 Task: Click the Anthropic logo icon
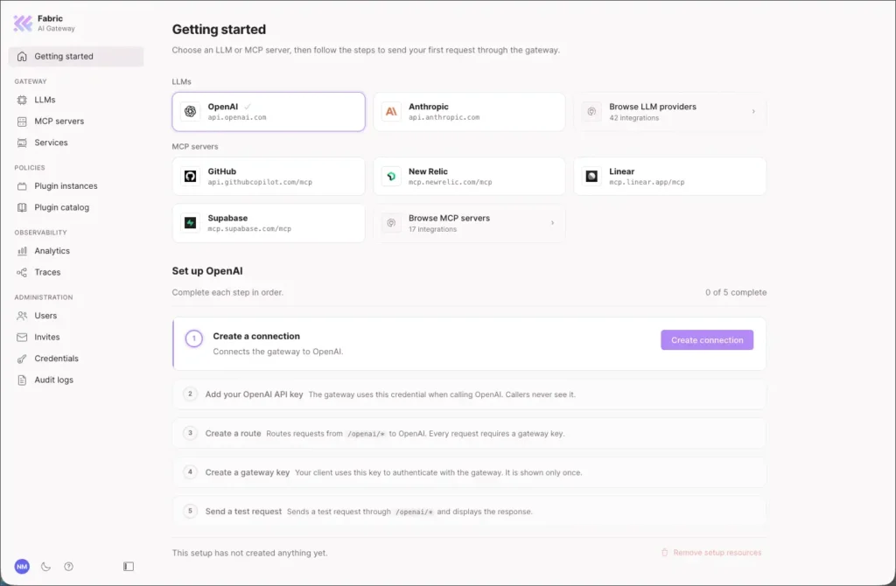click(391, 111)
